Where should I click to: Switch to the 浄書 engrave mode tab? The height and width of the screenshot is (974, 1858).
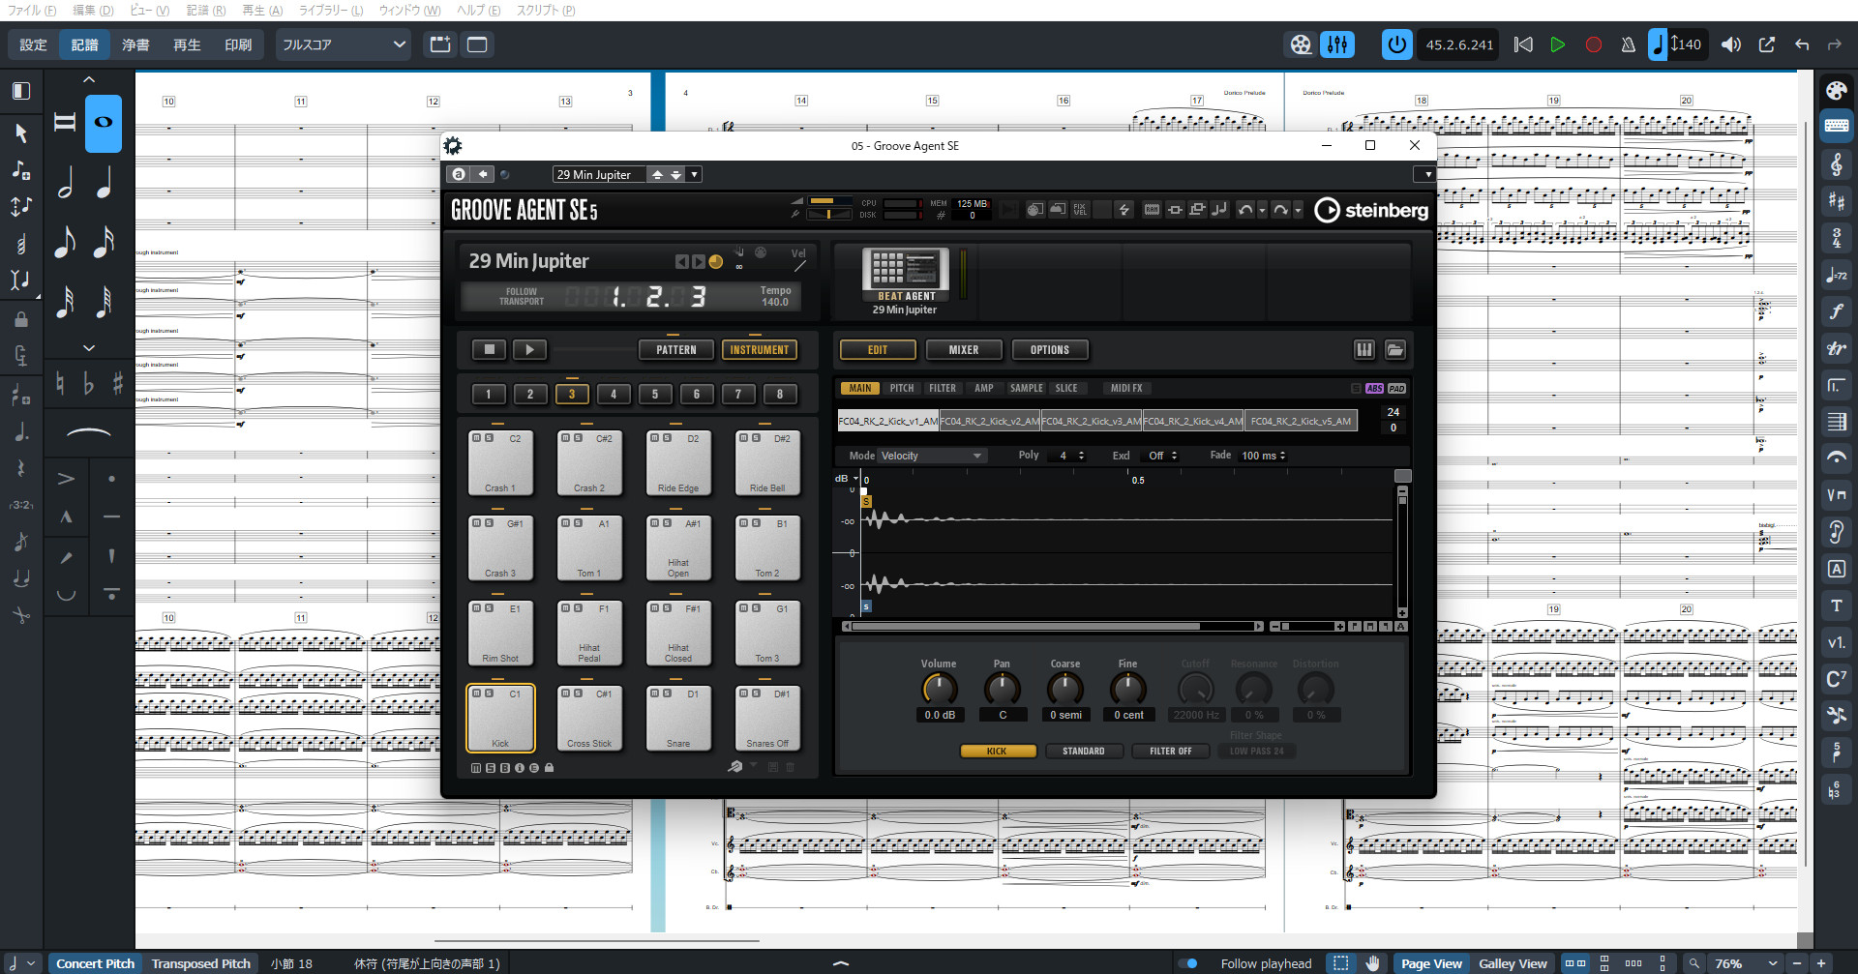[x=135, y=44]
